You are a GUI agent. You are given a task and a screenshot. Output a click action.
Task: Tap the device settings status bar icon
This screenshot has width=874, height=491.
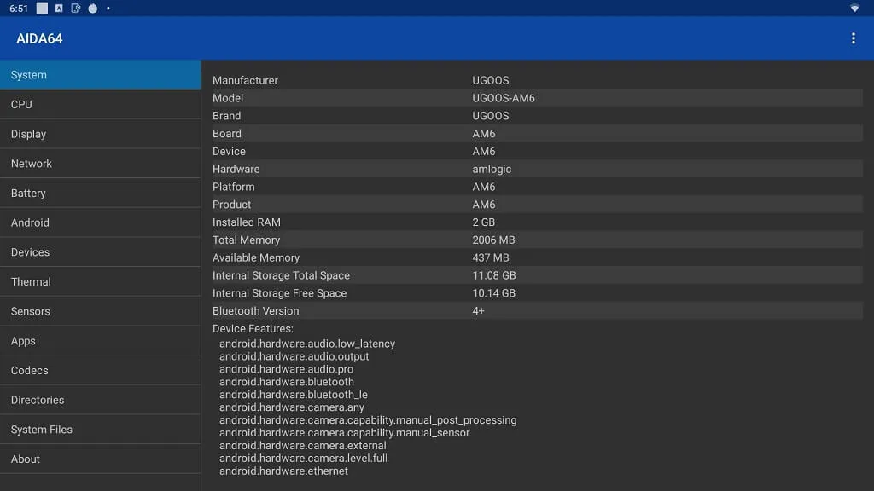(x=76, y=9)
